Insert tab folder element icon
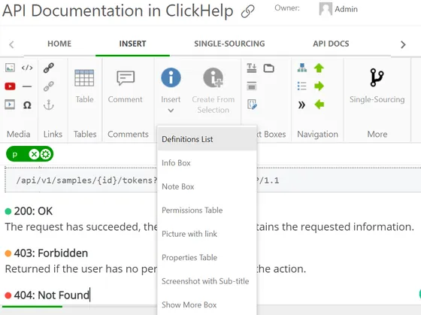 269,68
